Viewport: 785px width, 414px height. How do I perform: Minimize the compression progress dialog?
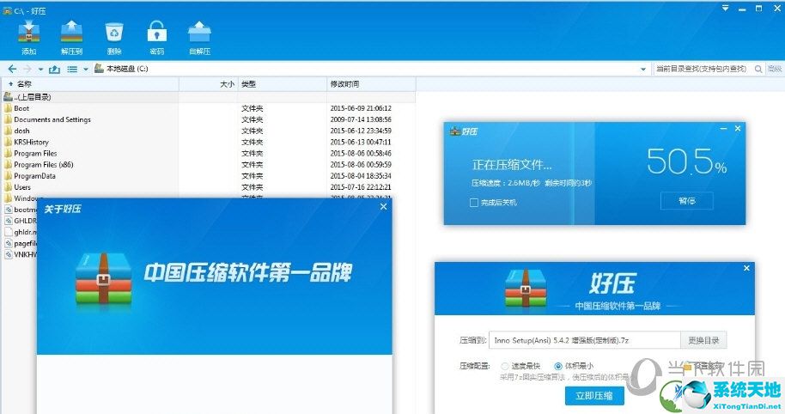point(723,129)
